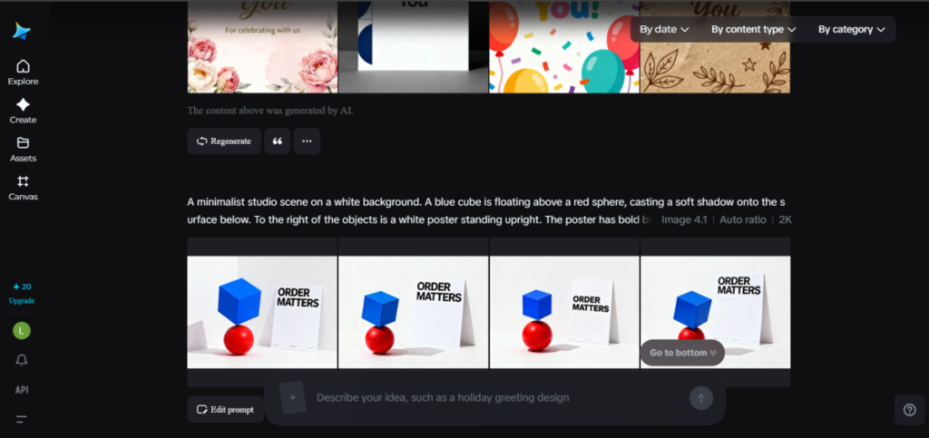929x438 pixels.
Task: Open the three-dot more options menu
Action: 307,141
